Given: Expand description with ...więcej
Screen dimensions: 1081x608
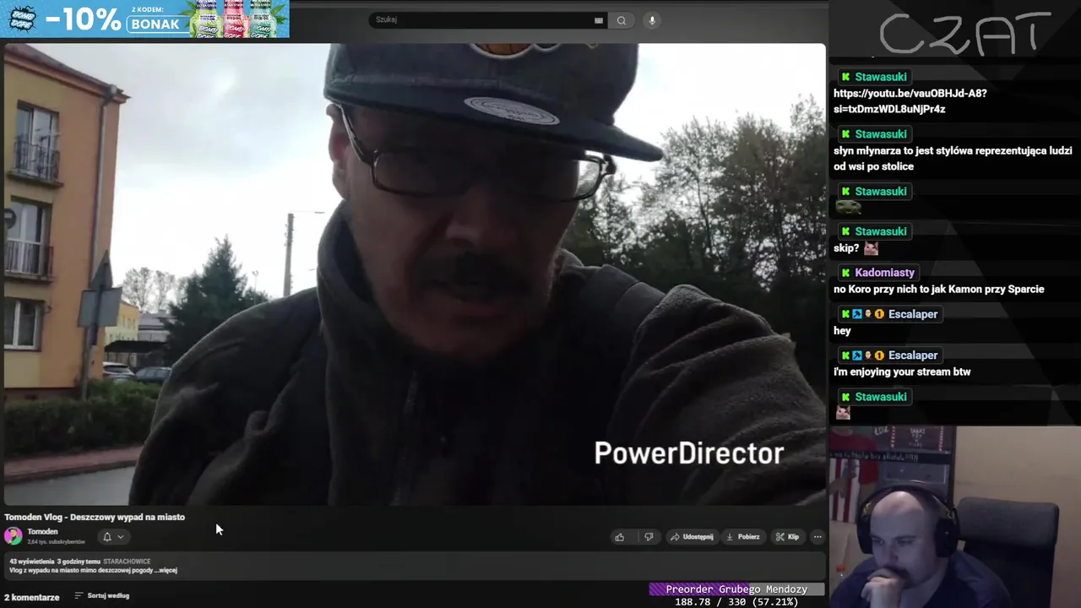Looking at the screenshot, I should 166,571.
